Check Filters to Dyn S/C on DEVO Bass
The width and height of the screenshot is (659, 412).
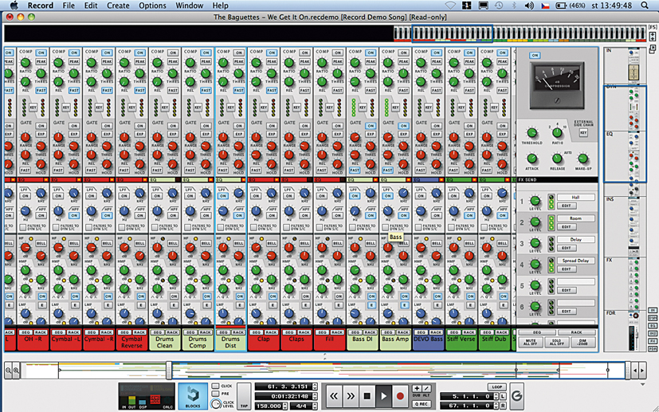point(418,227)
